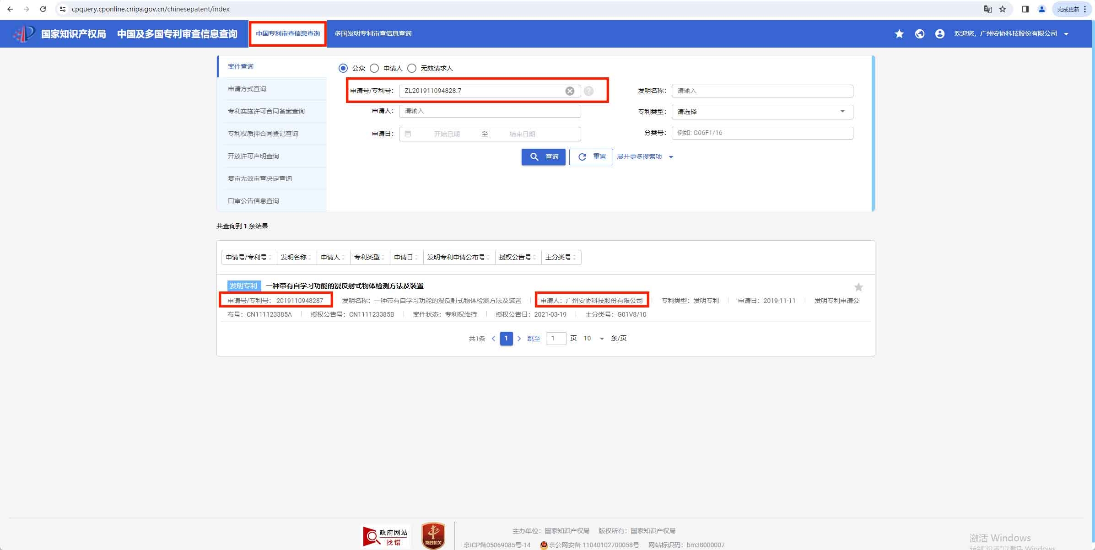
Task: Click the user account avatar icon
Action: [x=940, y=34]
